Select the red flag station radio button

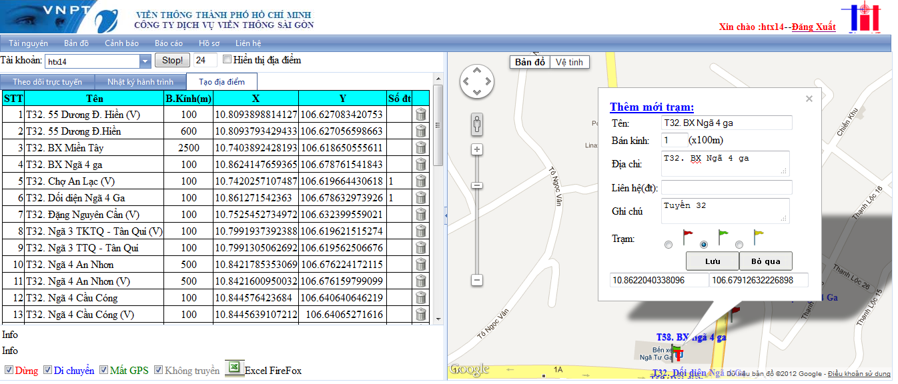pyautogui.click(x=669, y=245)
